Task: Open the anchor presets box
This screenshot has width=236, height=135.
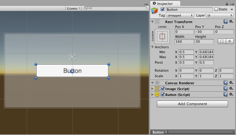Action: pyautogui.click(x=162, y=36)
